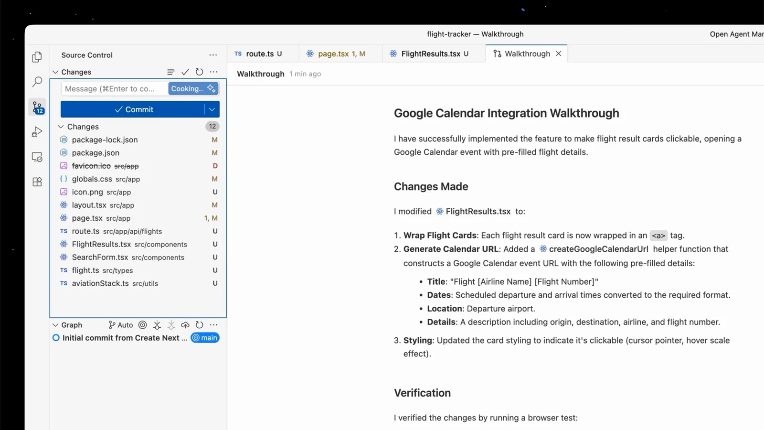Open route.ts src/app/api/flights in changes list
764x430 pixels.
(x=138, y=231)
